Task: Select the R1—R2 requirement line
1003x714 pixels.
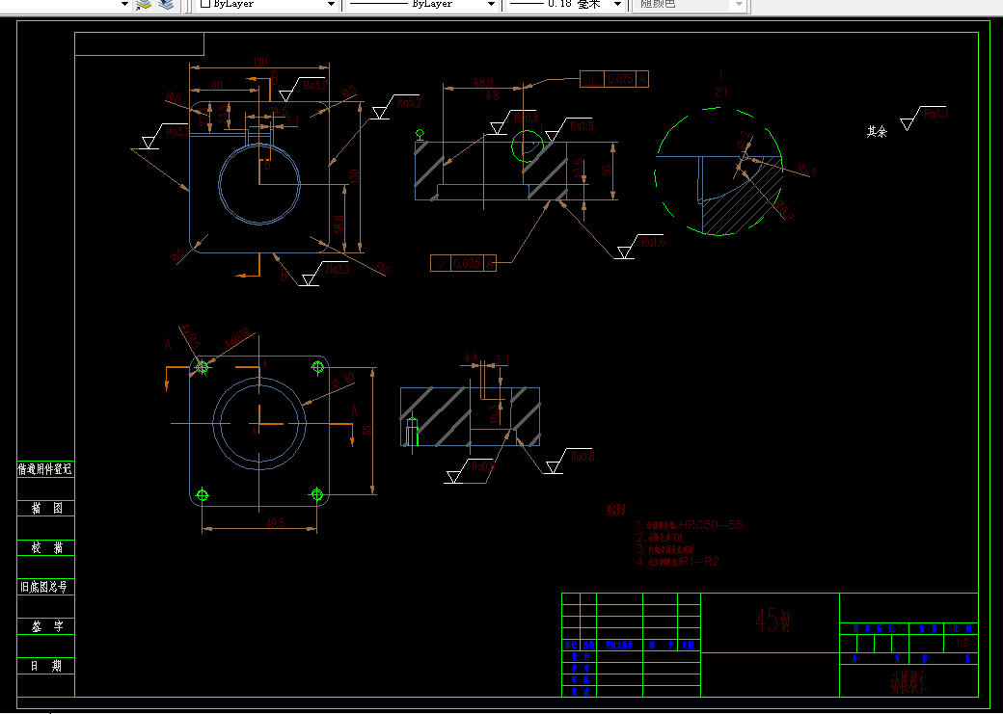Action: coord(678,562)
